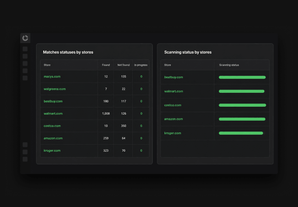Select bestbuy.com In progress value 0
The image size is (298, 207).
tap(141, 101)
